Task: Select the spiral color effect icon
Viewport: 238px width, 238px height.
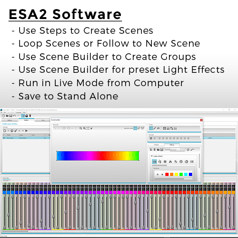Action: pos(187,162)
